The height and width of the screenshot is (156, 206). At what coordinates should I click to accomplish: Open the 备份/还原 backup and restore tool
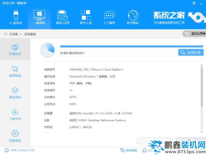click(62, 17)
